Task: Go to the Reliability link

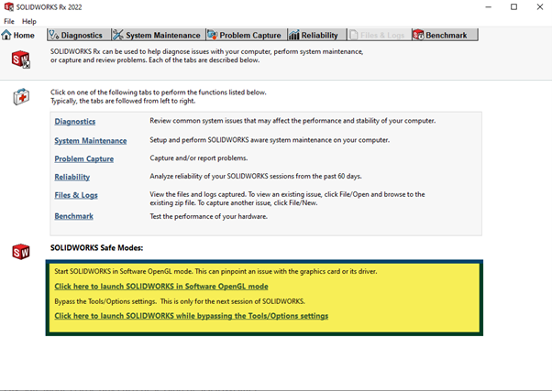Action: pos(72,178)
